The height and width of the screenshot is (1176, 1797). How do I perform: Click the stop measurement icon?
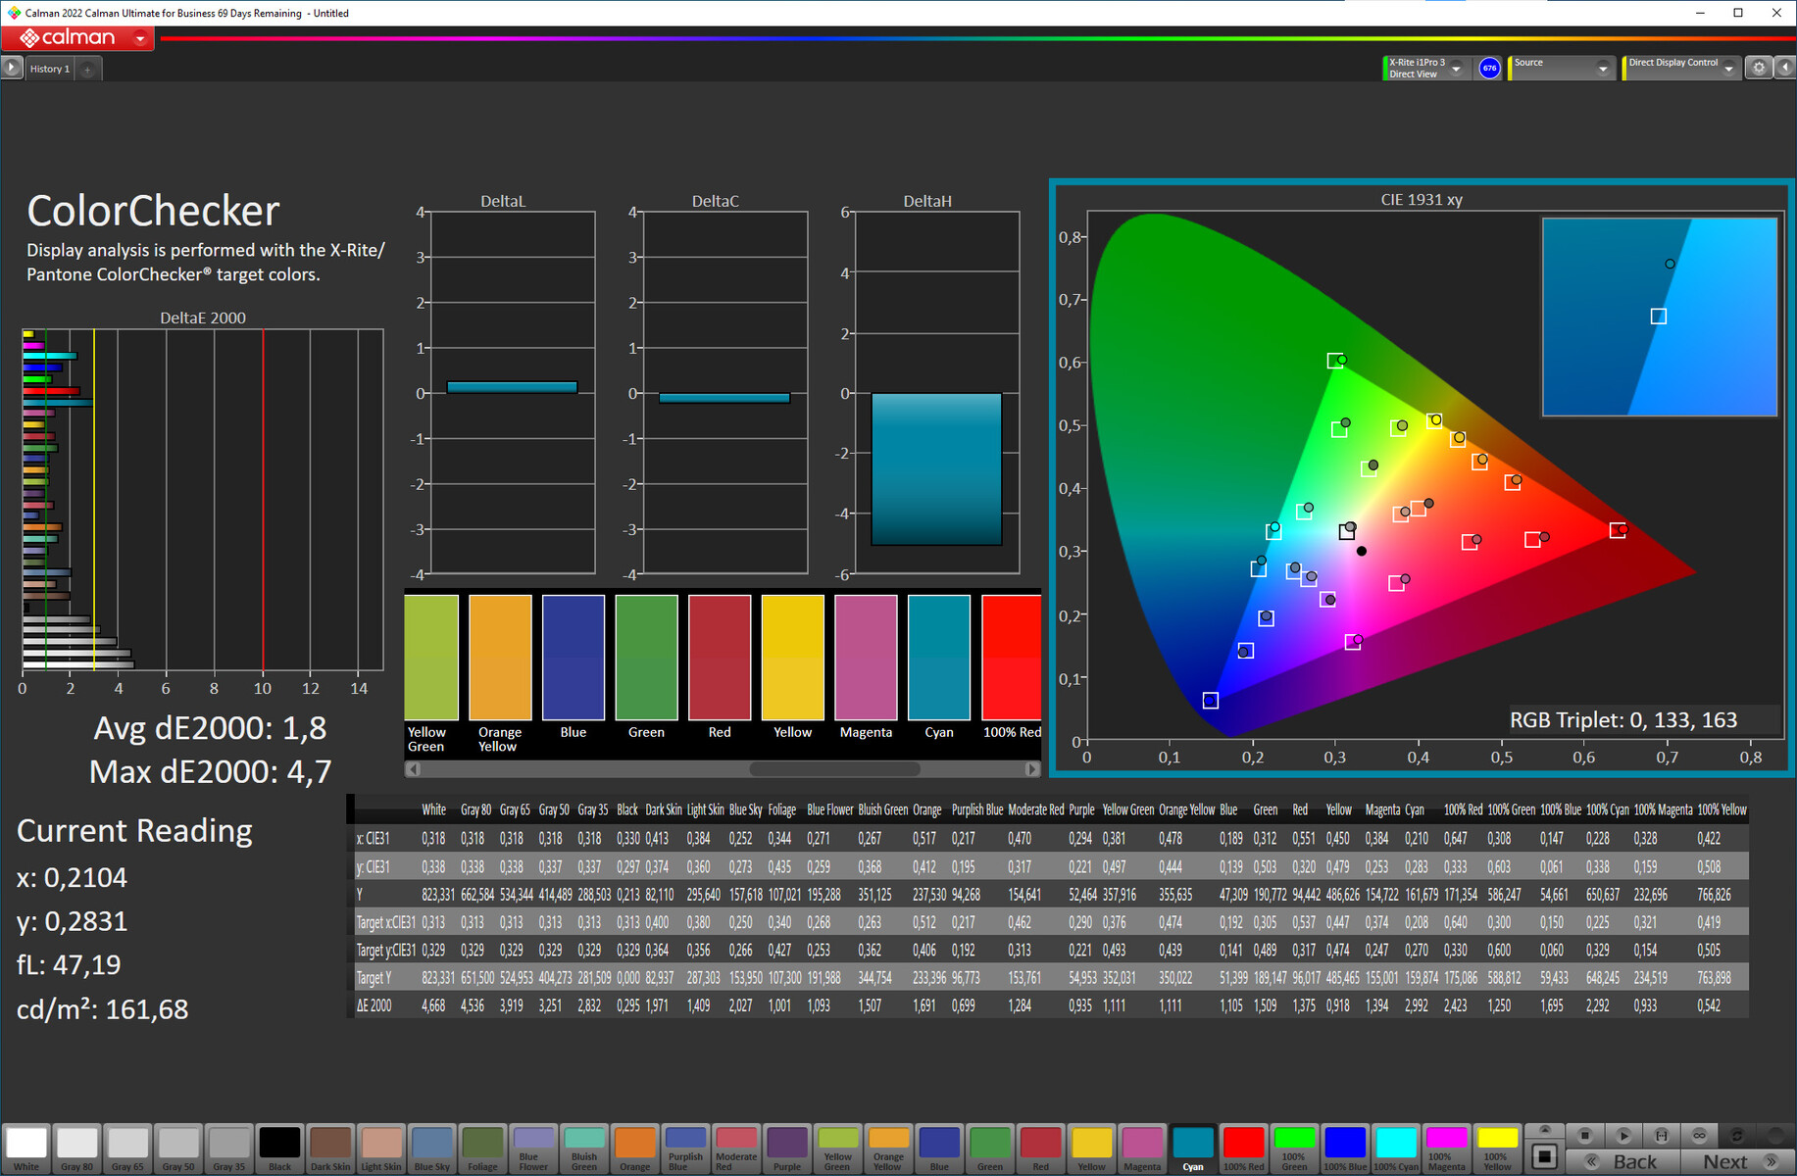pyautogui.click(x=1584, y=1135)
